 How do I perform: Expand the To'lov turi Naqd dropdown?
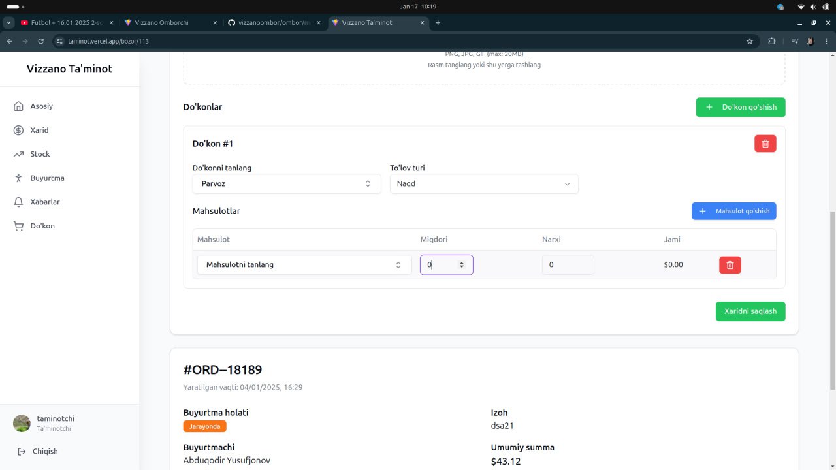pos(483,184)
